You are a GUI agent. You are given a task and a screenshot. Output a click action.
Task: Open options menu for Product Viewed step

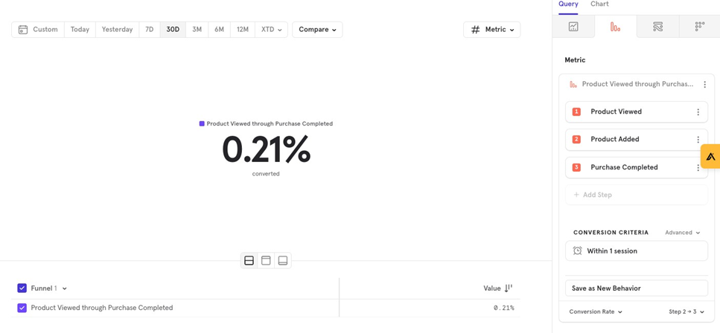pyautogui.click(x=698, y=112)
